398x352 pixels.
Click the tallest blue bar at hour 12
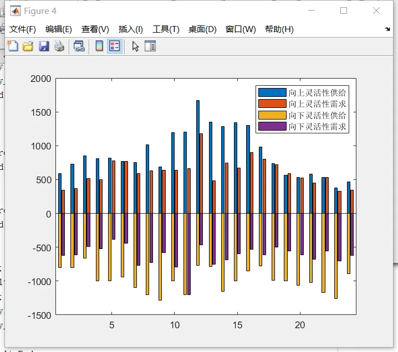tap(198, 157)
